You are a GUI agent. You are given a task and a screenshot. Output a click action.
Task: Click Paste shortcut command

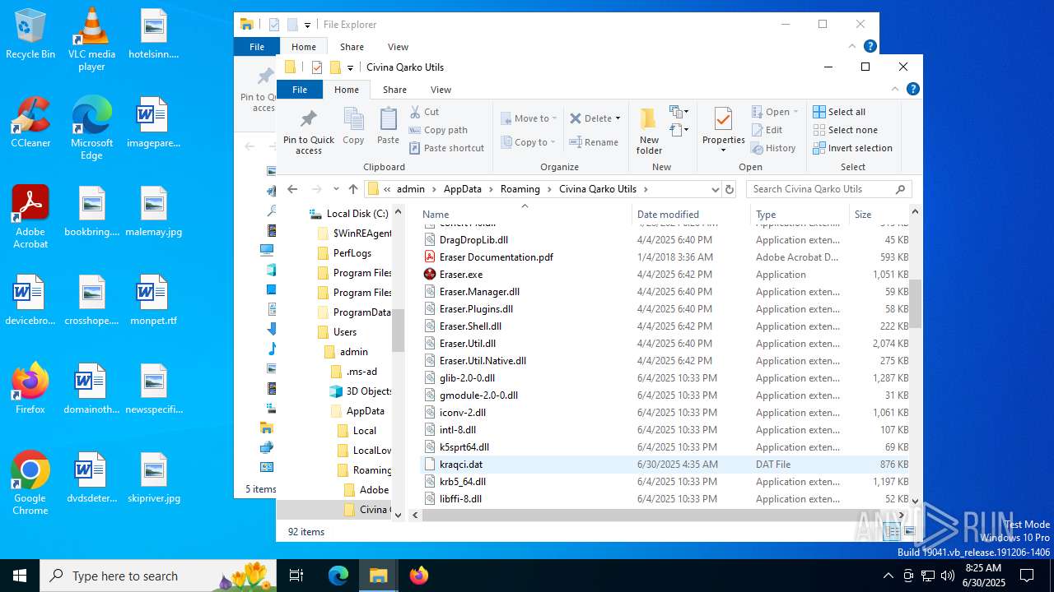point(446,148)
